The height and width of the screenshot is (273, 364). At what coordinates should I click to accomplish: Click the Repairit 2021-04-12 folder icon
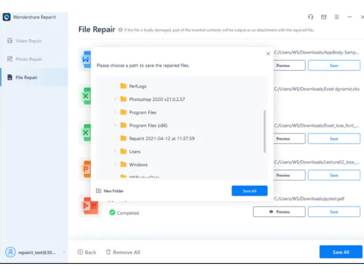123,138
